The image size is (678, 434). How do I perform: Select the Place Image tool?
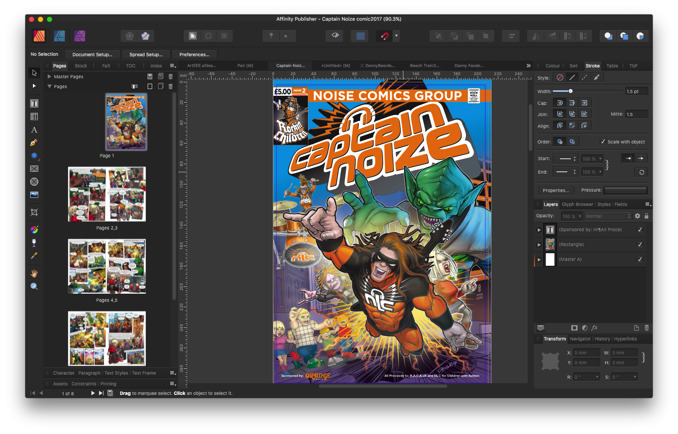[x=34, y=195]
